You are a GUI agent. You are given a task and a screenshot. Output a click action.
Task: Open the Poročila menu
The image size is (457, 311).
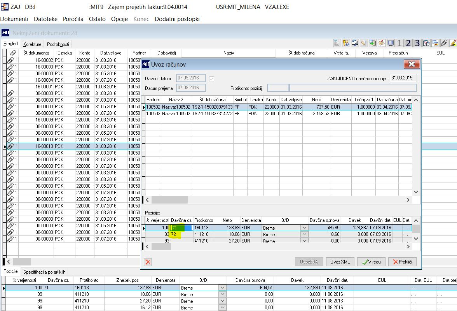click(x=73, y=19)
